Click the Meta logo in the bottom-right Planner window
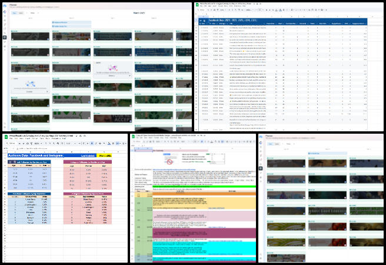The image size is (386, 265). point(261,137)
